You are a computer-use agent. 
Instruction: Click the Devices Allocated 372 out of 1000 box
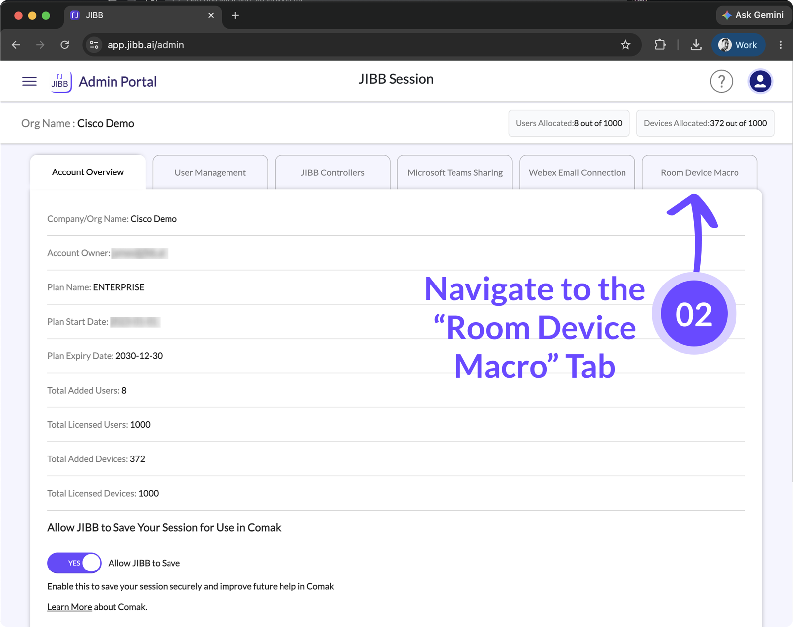705,123
